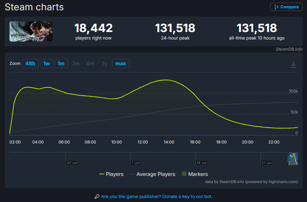The height and width of the screenshot is (202, 307).
Task: Click the 7 Jul navigator date label
Action: pos(135,163)
